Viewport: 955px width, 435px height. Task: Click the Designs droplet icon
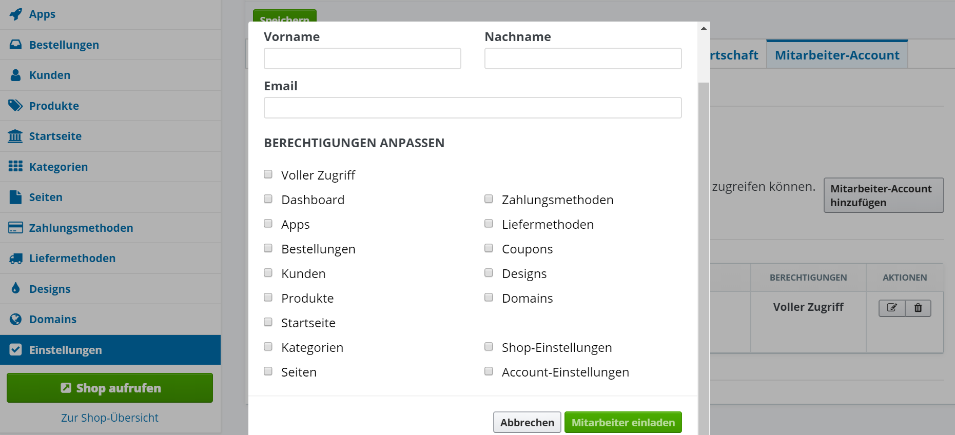click(16, 288)
